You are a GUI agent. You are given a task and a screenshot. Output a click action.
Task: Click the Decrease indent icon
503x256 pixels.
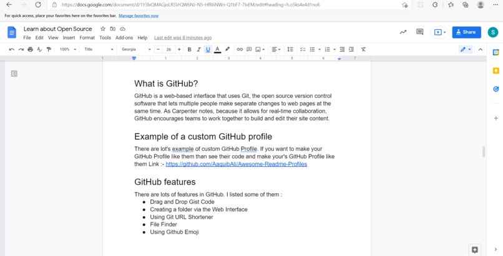pyautogui.click(x=342, y=49)
